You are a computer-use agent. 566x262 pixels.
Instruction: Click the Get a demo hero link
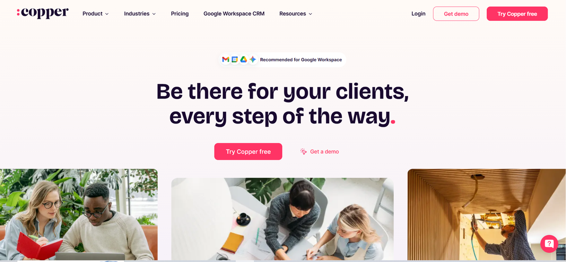tap(325, 152)
